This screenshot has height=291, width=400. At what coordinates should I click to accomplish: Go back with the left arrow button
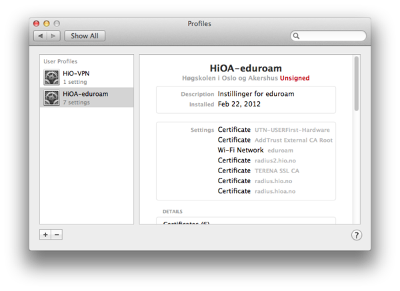click(40, 36)
